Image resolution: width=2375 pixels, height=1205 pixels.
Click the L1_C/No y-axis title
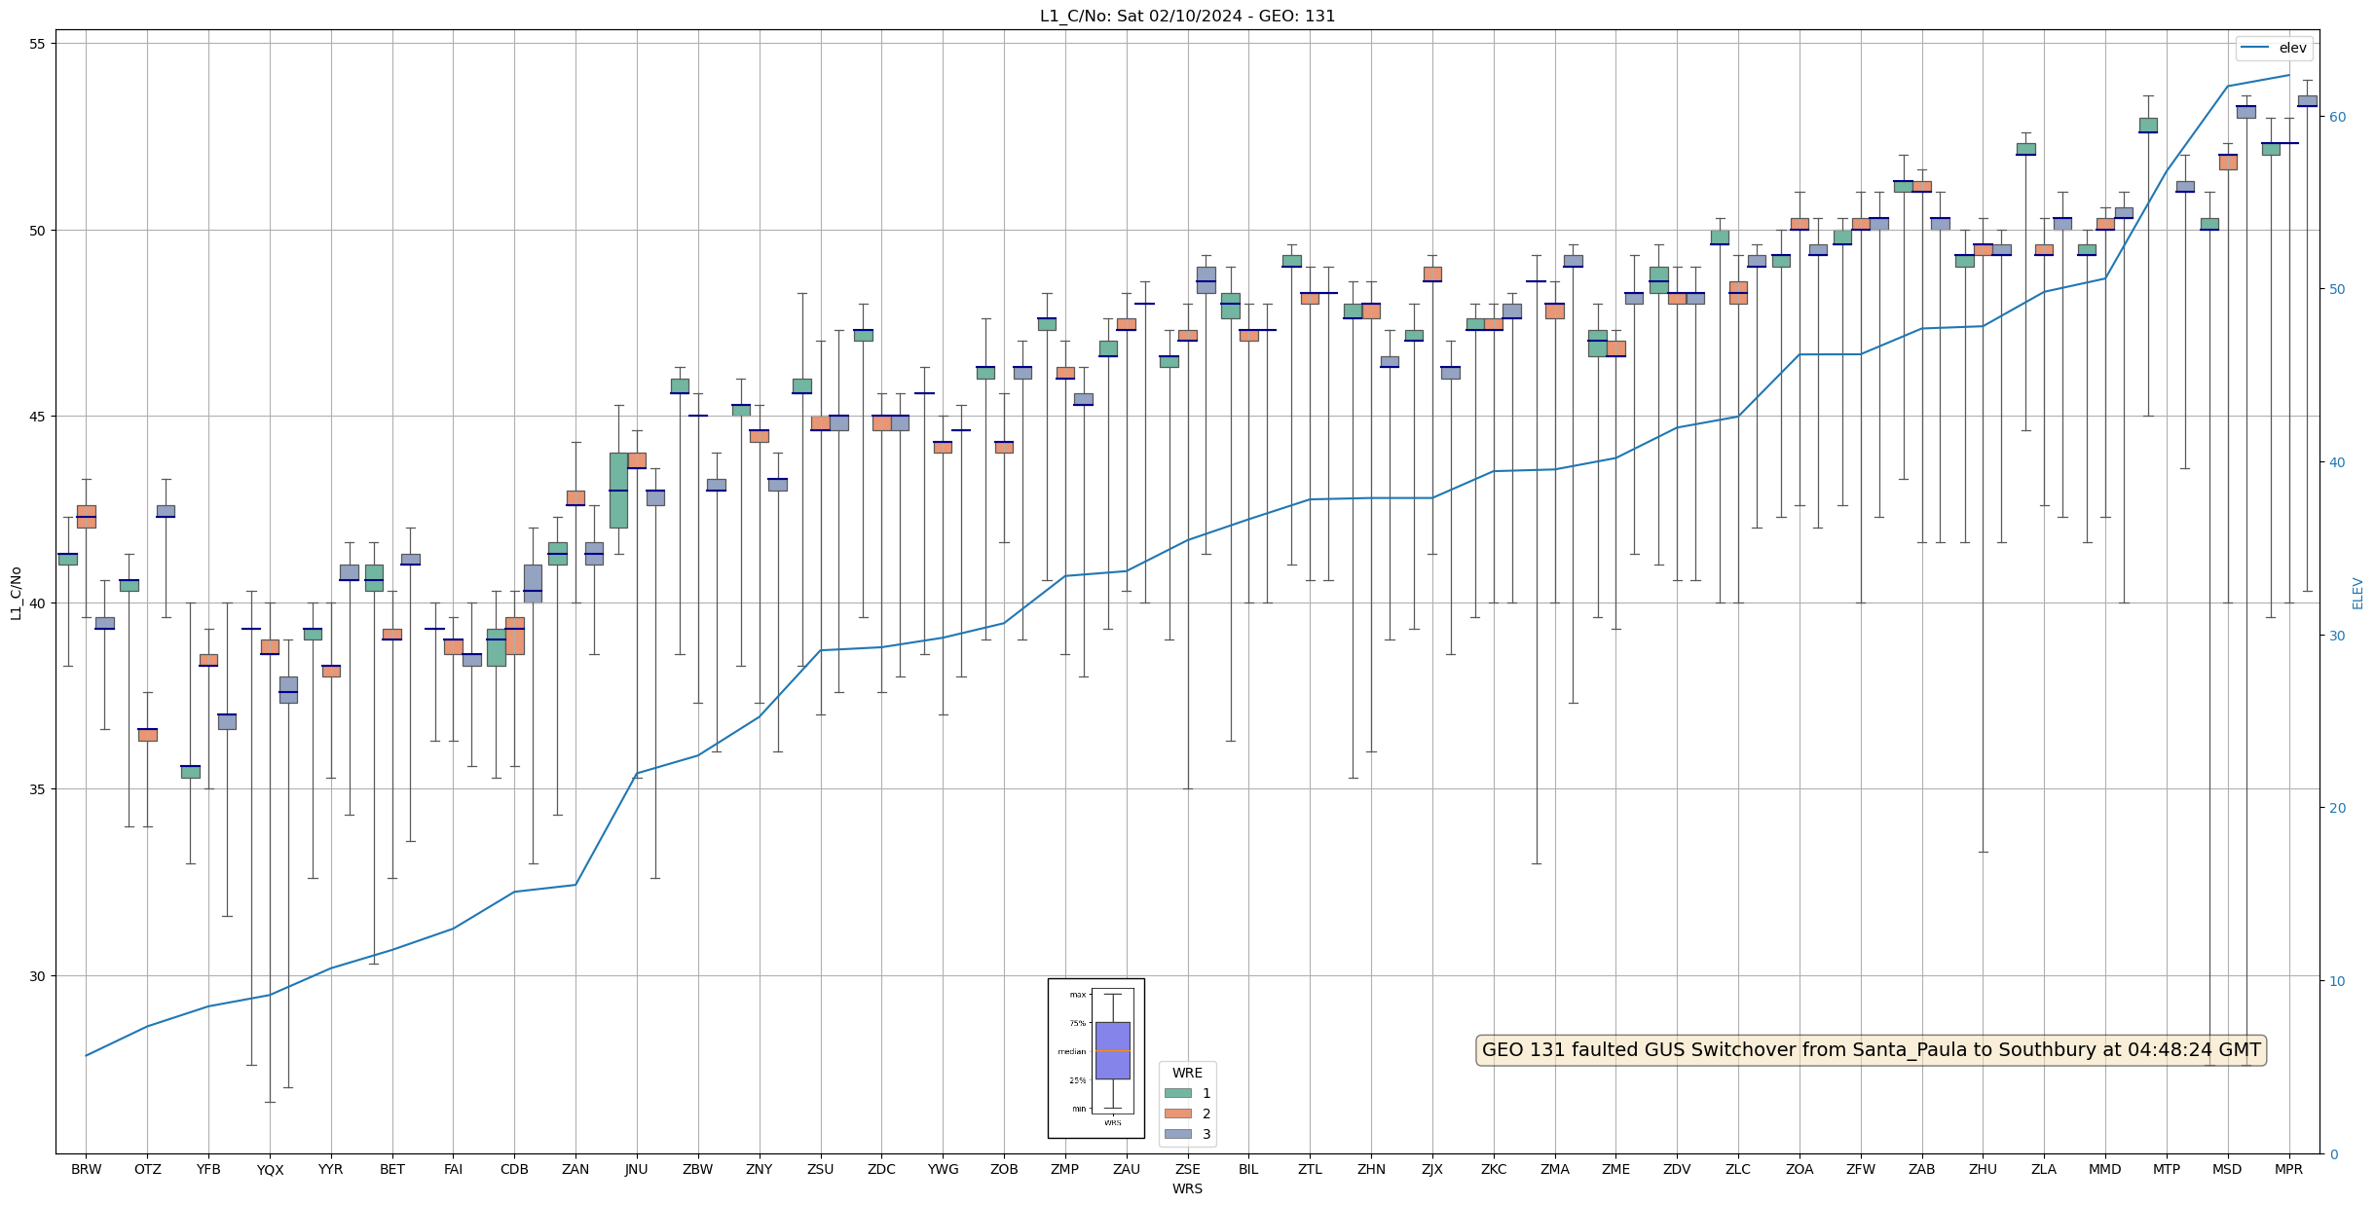coord(16,593)
